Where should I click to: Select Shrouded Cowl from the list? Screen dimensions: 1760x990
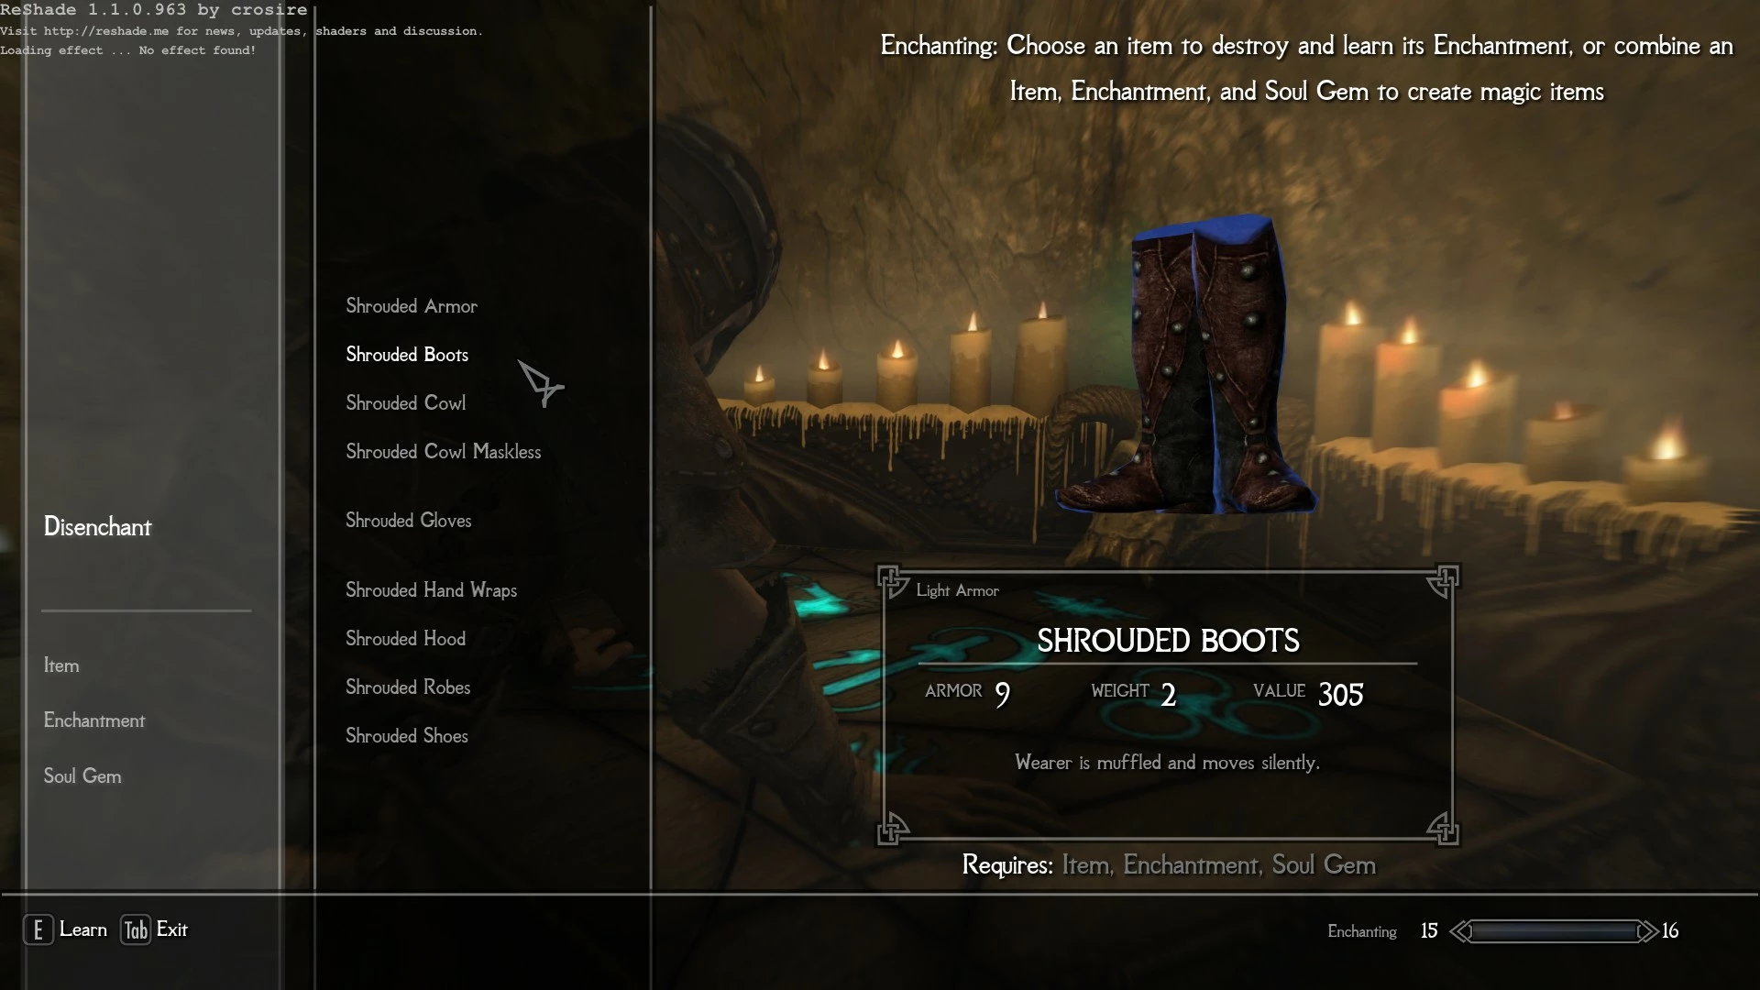point(405,403)
